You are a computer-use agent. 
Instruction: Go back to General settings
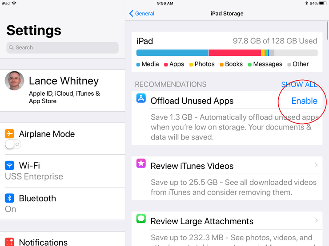click(142, 13)
